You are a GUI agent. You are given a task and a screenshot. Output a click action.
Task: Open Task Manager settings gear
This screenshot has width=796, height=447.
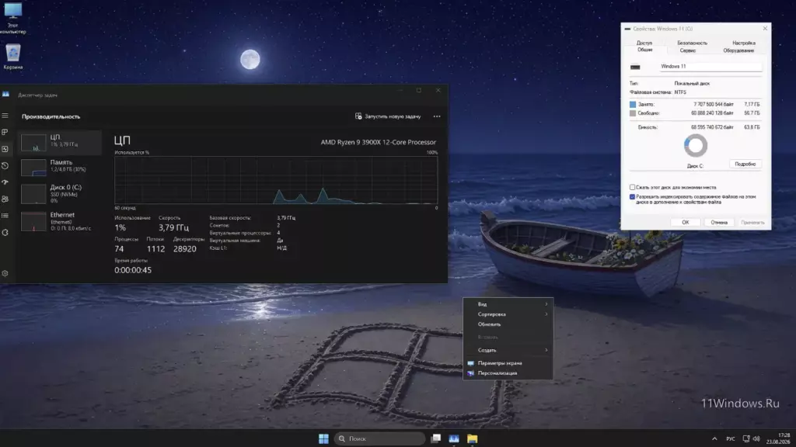(5, 273)
